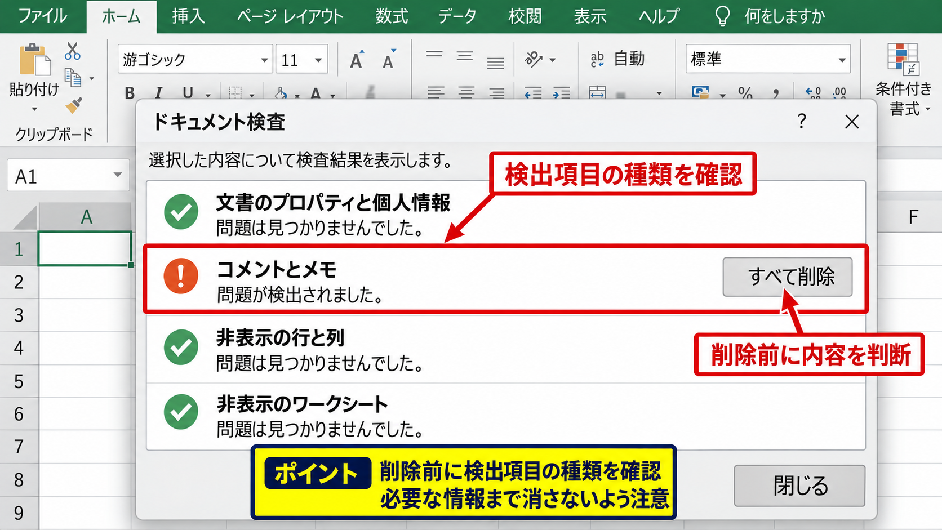
Task: Click the 非表示のワークシート result heading
Action: pyautogui.click(x=303, y=404)
